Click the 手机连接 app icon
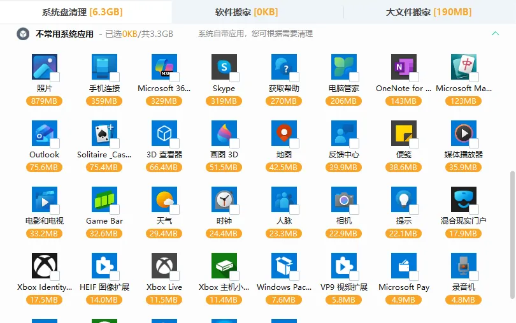Viewport: 516px width, 323px height. tap(104, 67)
